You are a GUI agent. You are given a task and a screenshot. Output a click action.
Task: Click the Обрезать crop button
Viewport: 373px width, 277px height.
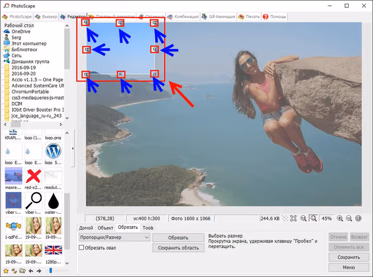click(178, 238)
